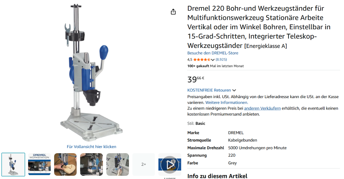The height and width of the screenshot is (179, 344).
Task: Click the anderen Verkäufern link
Action: (x=262, y=108)
